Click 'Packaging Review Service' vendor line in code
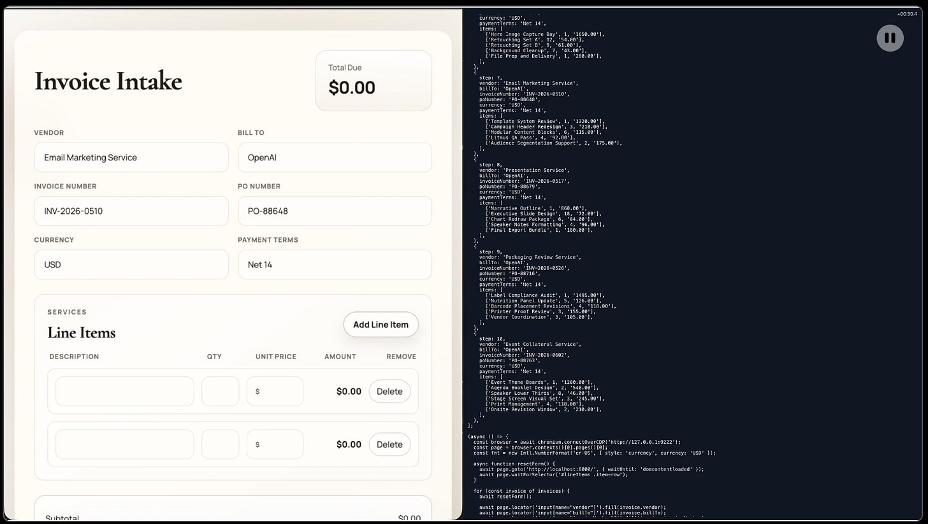The width and height of the screenshot is (928, 524). pos(530,257)
